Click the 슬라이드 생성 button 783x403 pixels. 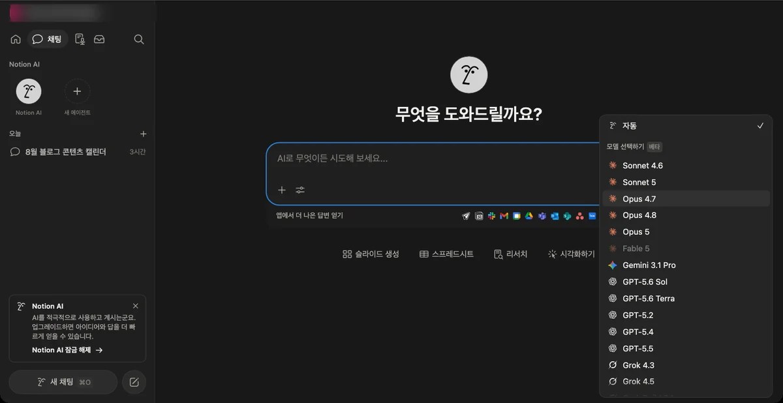pyautogui.click(x=371, y=254)
